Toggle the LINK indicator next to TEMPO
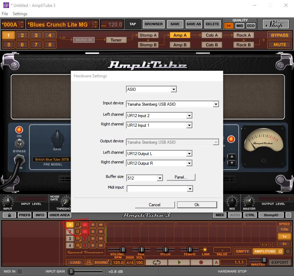Image resolution: width=294 pixels, height=276 pixels. (205, 249)
